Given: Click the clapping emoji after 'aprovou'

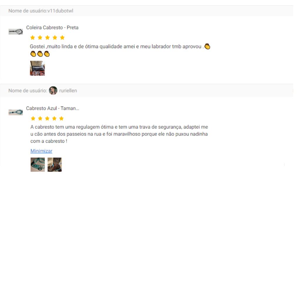Looking at the screenshot, I should tap(207, 46).
